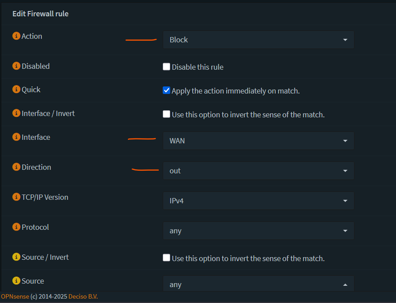Tick the Source invert match checkbox
Image resolution: width=396 pixels, height=303 pixels.
(166, 258)
